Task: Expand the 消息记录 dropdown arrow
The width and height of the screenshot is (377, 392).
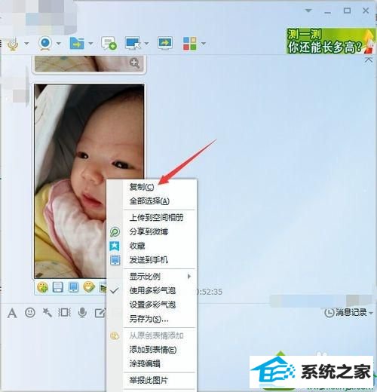Action: point(371,313)
